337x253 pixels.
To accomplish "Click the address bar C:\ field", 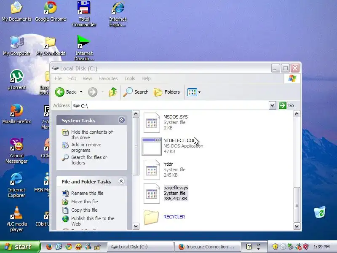I will pyautogui.click(x=170, y=105).
